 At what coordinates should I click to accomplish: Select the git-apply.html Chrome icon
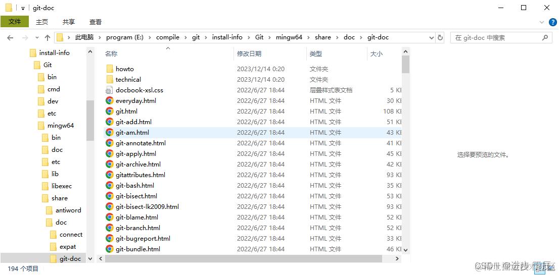coord(110,154)
